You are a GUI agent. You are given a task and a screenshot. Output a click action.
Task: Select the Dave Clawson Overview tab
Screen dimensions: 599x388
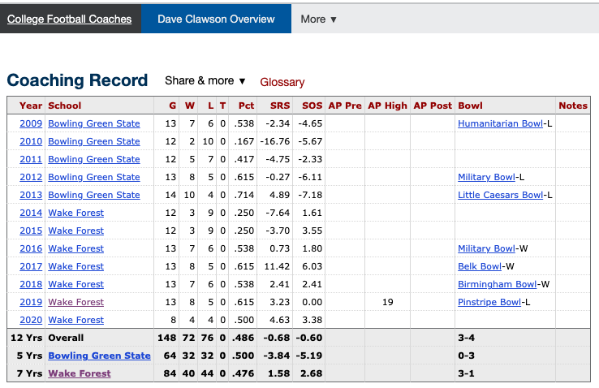pyautogui.click(x=216, y=19)
